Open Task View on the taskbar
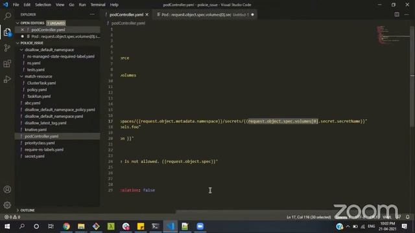This screenshot has width=415, height=233. click(51, 227)
